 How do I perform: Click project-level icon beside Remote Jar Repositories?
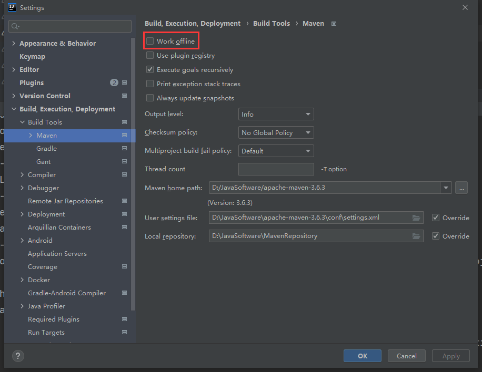pyautogui.click(x=125, y=201)
